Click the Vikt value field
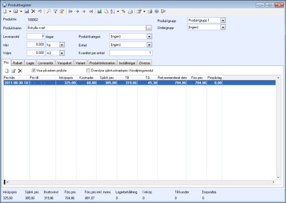 click(36, 44)
